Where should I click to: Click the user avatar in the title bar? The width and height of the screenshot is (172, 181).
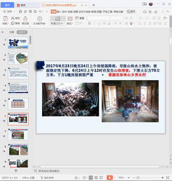point(151,4)
